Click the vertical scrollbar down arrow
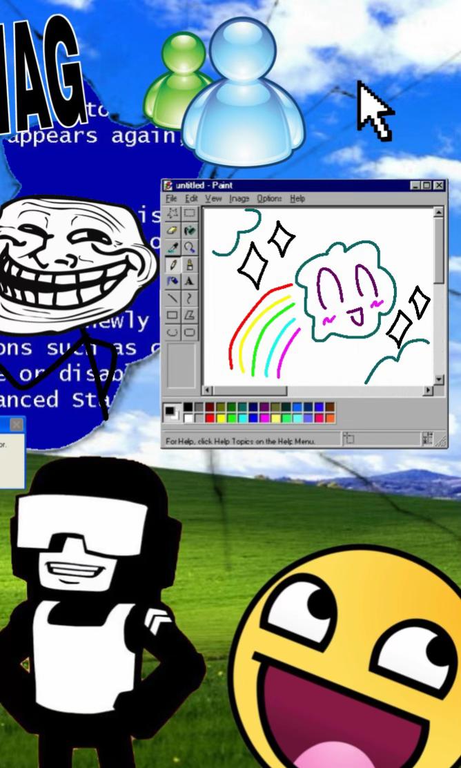Screen dimensions: 461x768 point(438,380)
